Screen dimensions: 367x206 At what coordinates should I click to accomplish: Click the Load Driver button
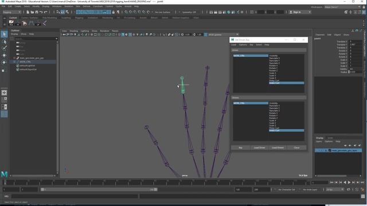[259, 148]
